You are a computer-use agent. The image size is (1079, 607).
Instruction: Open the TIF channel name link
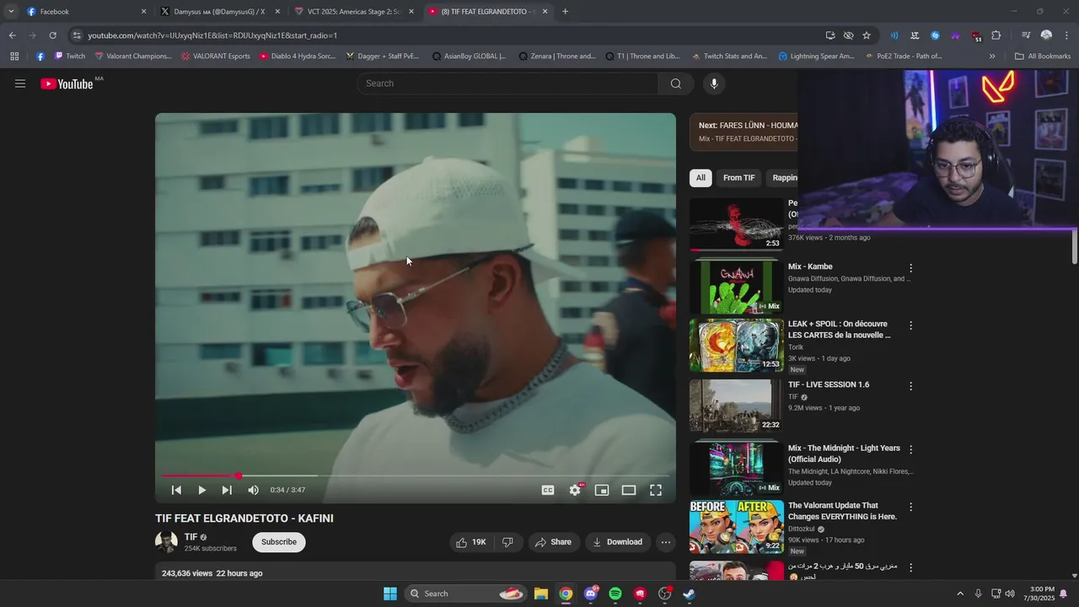(x=191, y=537)
